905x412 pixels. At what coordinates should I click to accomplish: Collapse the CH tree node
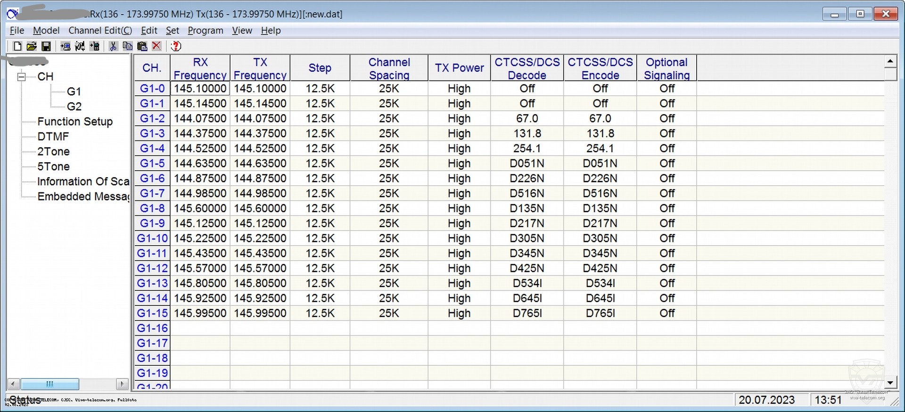coord(22,77)
